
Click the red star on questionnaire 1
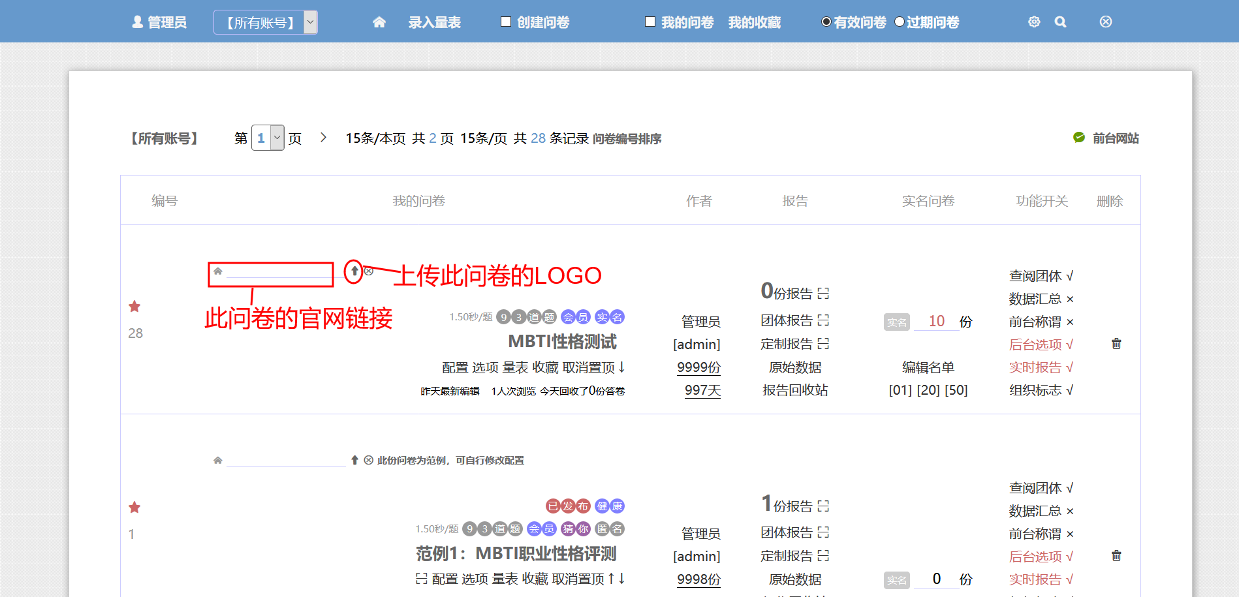point(134,507)
